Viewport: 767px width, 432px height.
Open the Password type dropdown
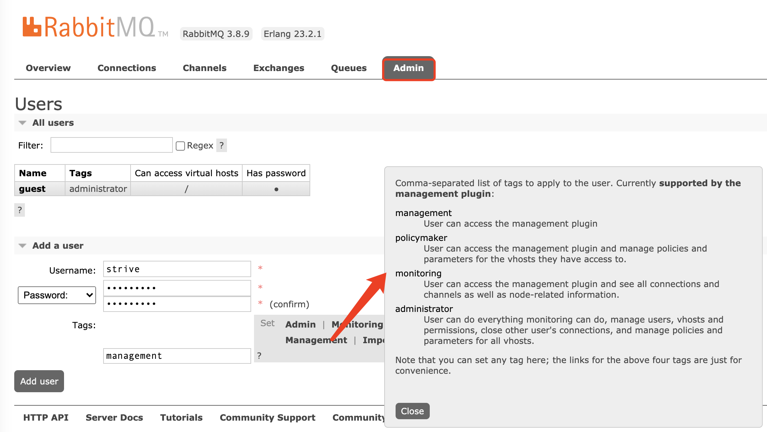point(57,295)
